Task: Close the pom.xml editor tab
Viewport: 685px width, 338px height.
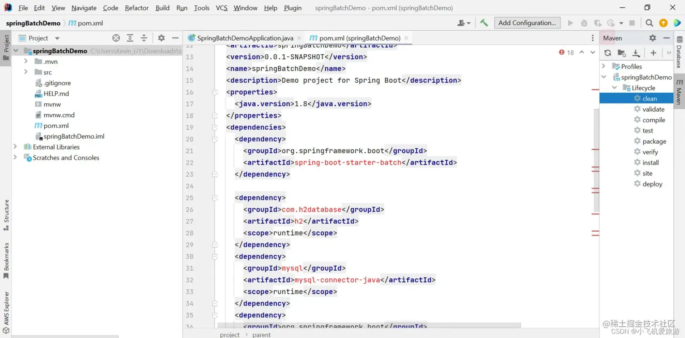Action: coord(406,38)
